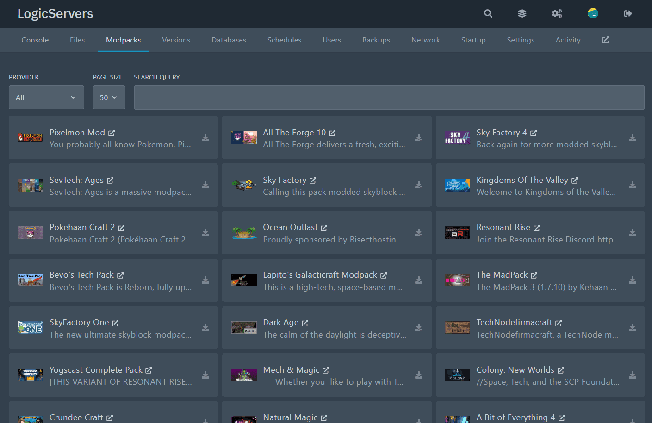Image resolution: width=652 pixels, height=423 pixels.
Task: Click the LogicServers logo title
Action: click(56, 13)
